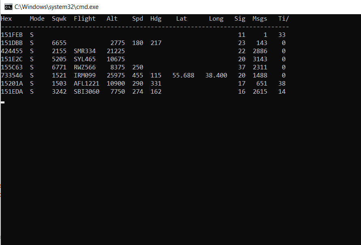The image size is (361, 245).
Task: Click the window title C:\Windows\system32\cmd.exe
Action: (56, 7)
